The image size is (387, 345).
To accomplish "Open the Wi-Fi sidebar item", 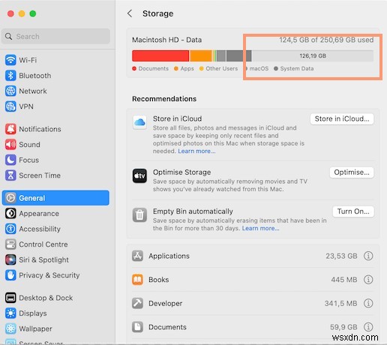I will (55, 60).
